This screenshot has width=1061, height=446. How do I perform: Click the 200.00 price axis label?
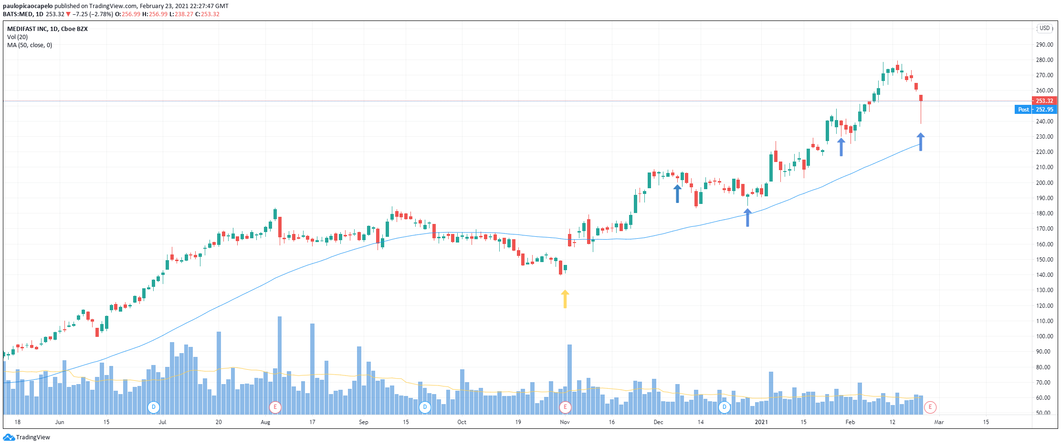click(1044, 183)
